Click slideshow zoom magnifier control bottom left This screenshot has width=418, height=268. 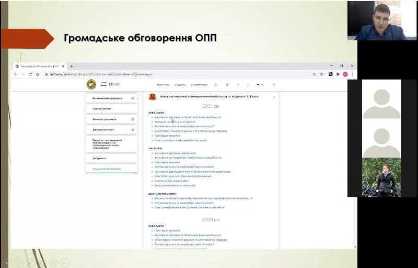[x=53, y=263]
